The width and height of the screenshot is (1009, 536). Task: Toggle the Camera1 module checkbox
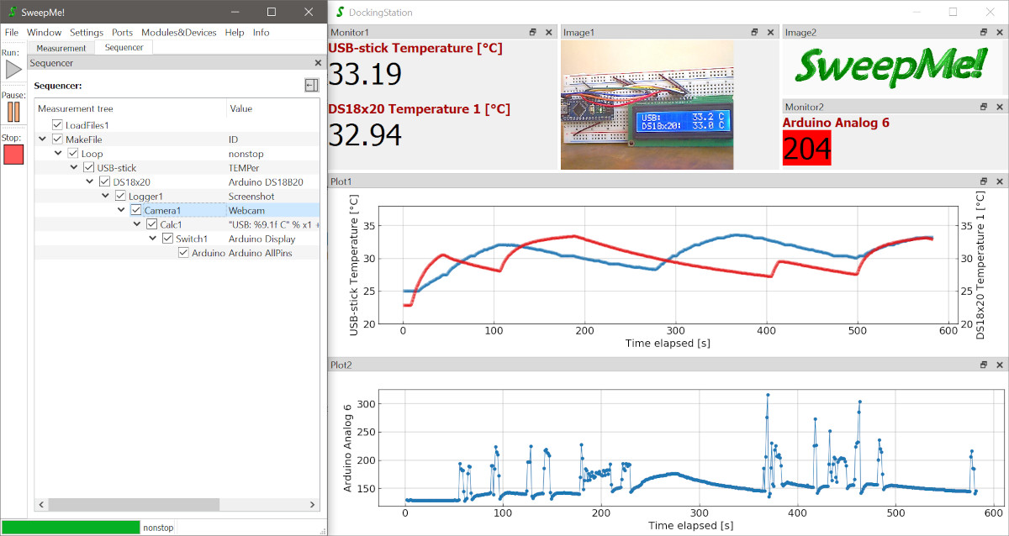(136, 210)
